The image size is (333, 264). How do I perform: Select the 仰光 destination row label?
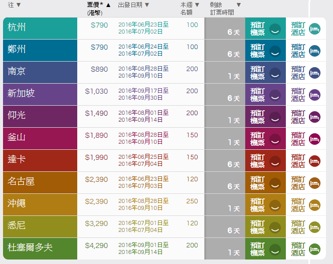pos(17,115)
